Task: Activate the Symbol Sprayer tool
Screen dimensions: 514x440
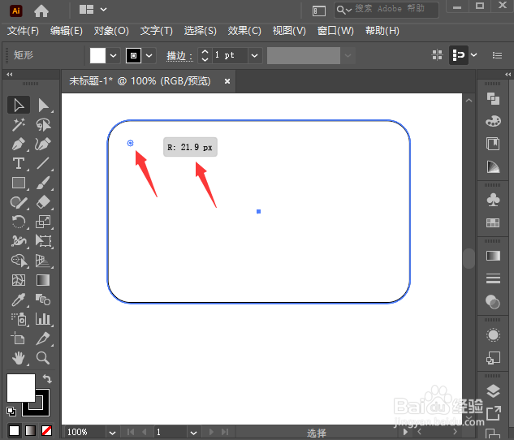Action: click(19, 319)
